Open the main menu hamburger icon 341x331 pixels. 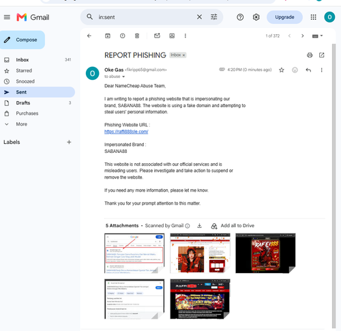coord(7,17)
